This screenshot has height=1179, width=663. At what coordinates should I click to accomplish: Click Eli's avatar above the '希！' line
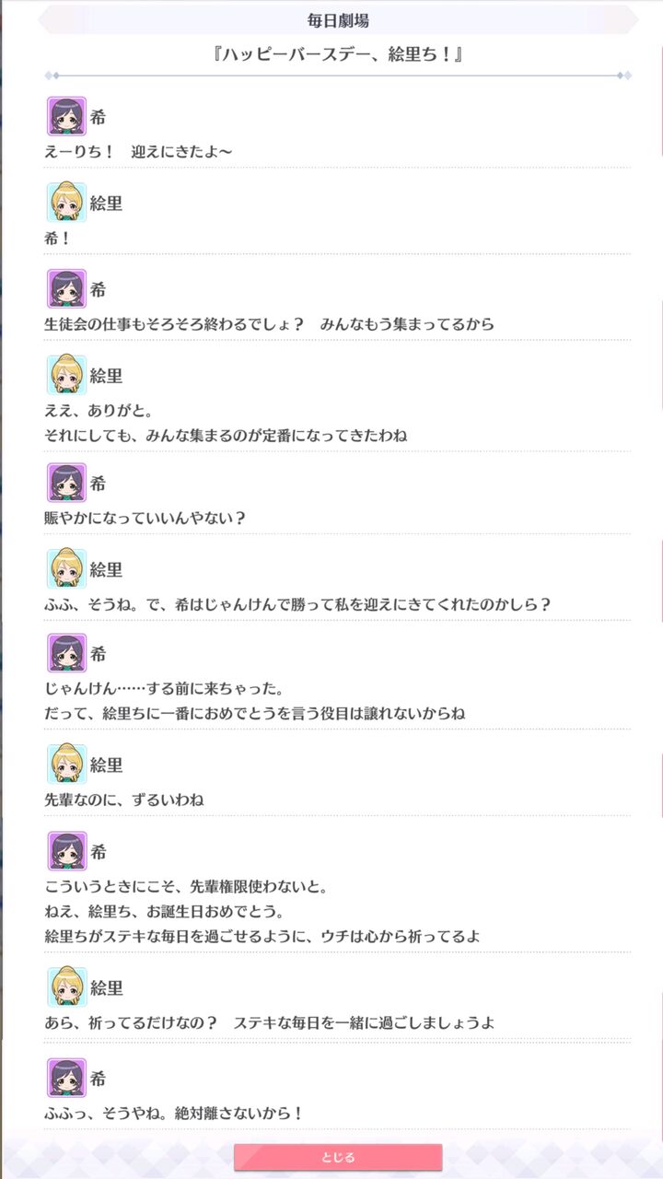66,203
